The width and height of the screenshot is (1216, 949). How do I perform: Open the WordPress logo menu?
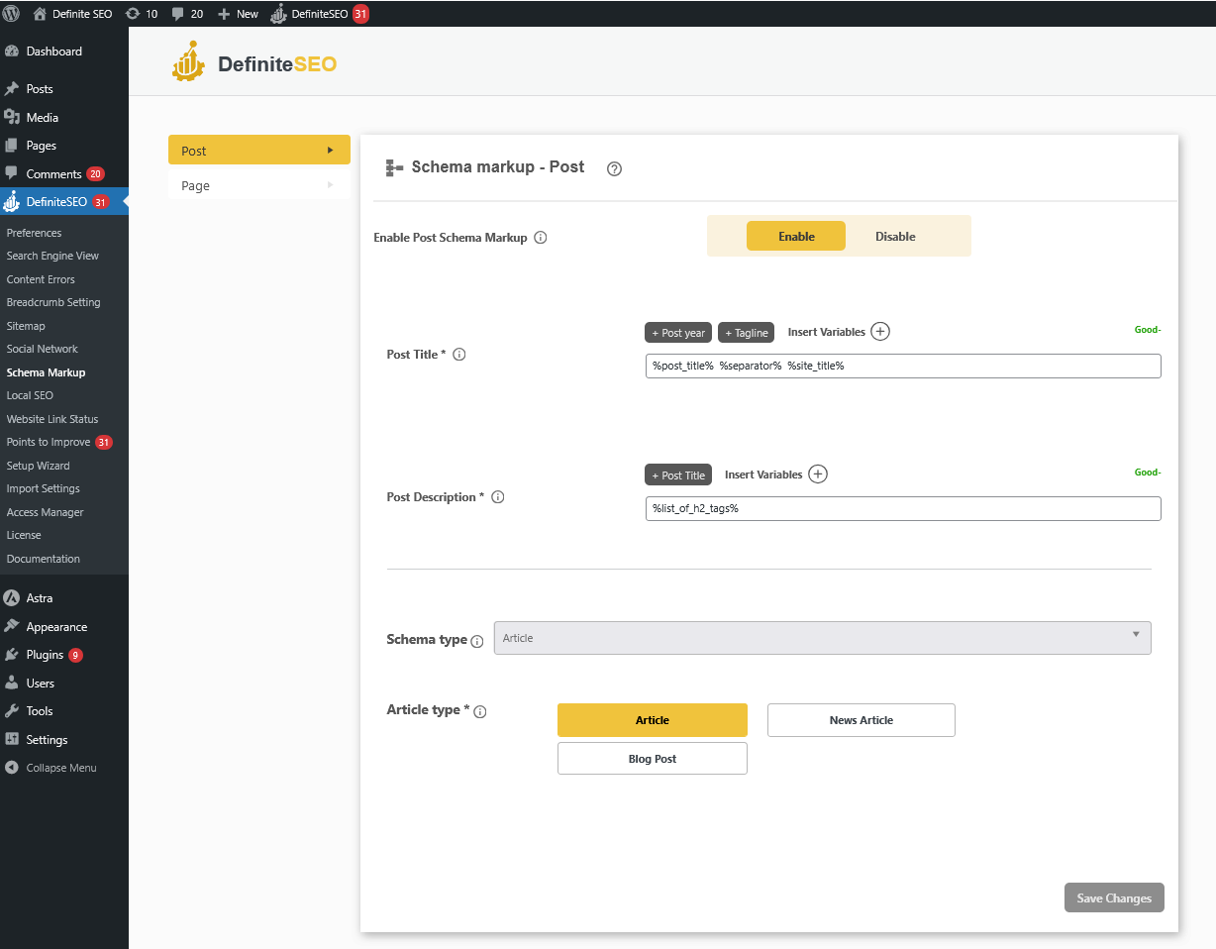(11, 13)
